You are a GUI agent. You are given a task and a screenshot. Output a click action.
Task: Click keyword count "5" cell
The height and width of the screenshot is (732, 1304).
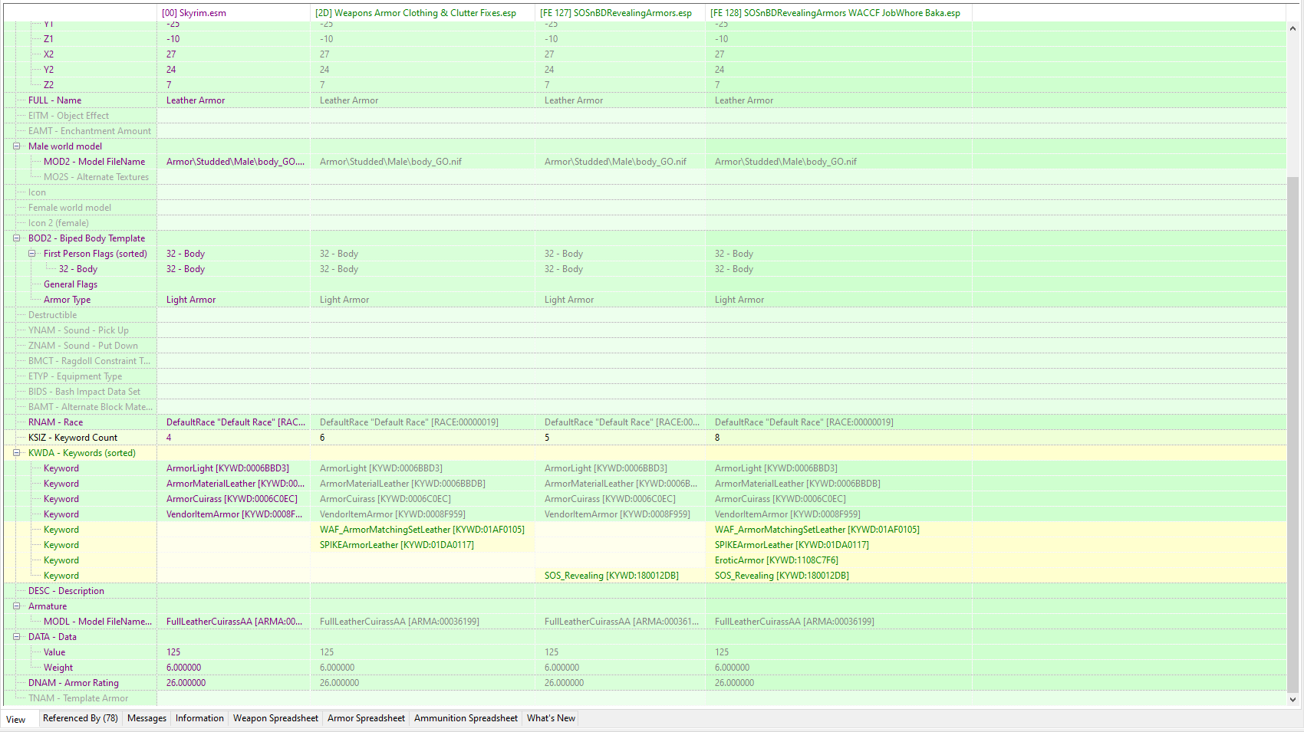pos(621,438)
